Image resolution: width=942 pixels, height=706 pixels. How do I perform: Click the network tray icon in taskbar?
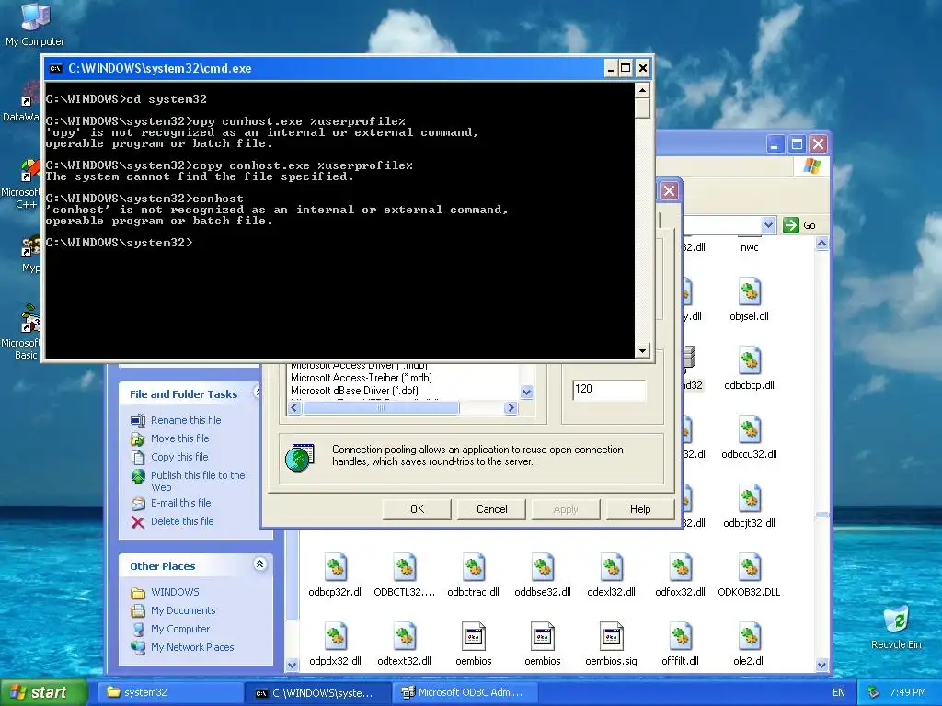[x=874, y=692]
